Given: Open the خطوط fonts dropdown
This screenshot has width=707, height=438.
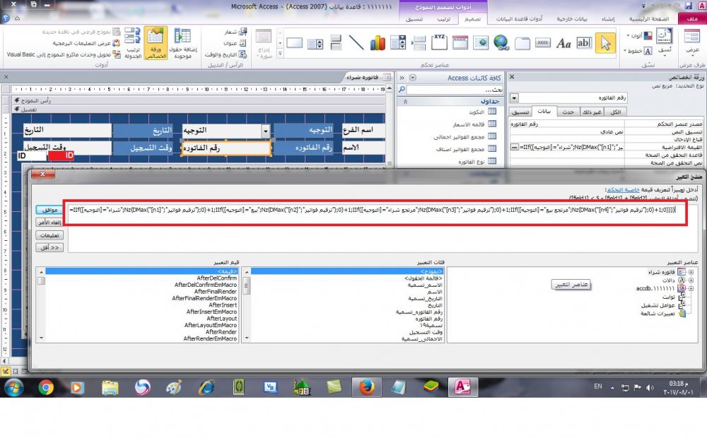Looking at the screenshot, I should click(638, 51).
